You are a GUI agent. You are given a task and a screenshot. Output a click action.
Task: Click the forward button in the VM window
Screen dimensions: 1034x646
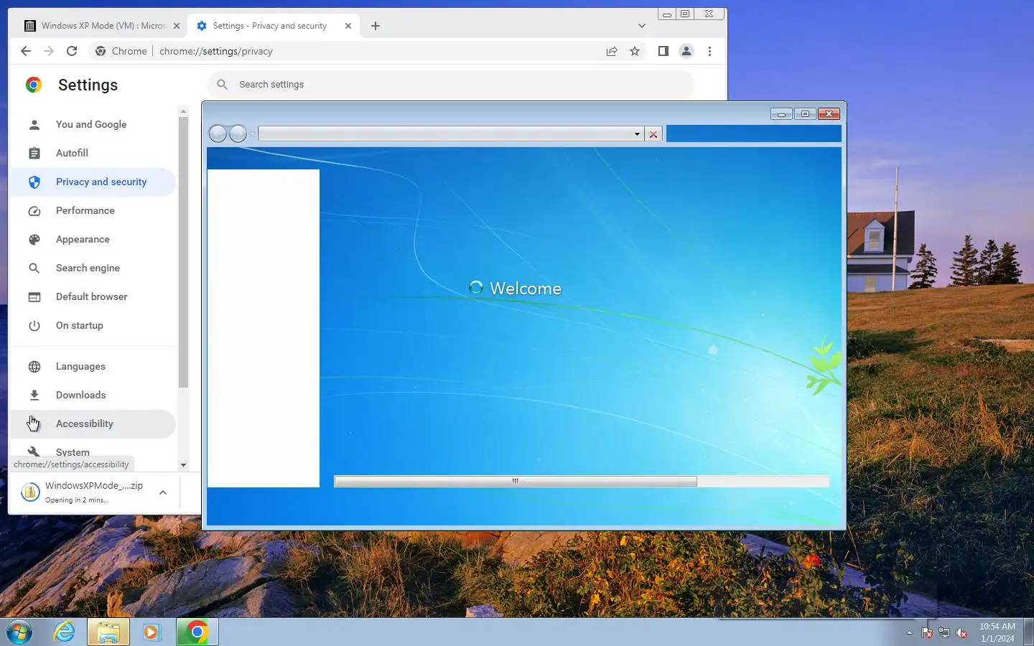238,134
